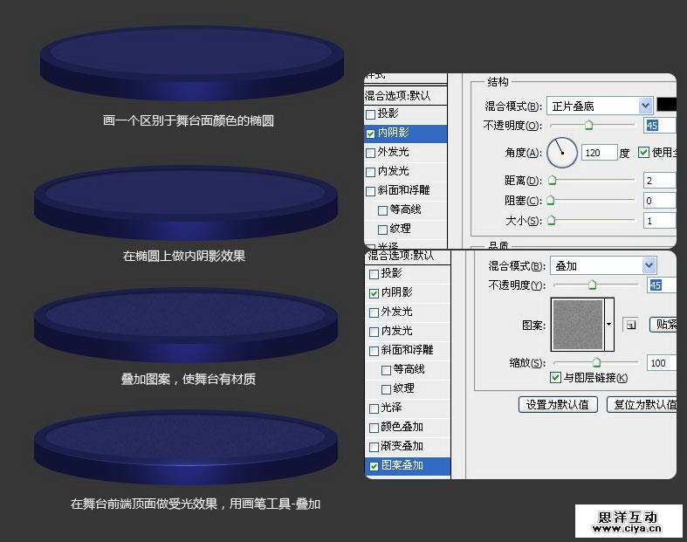Image resolution: width=687 pixels, height=542 pixels.
Task: Click the stage image above the 画笔工具-叠加 caption
Action: click(186, 448)
